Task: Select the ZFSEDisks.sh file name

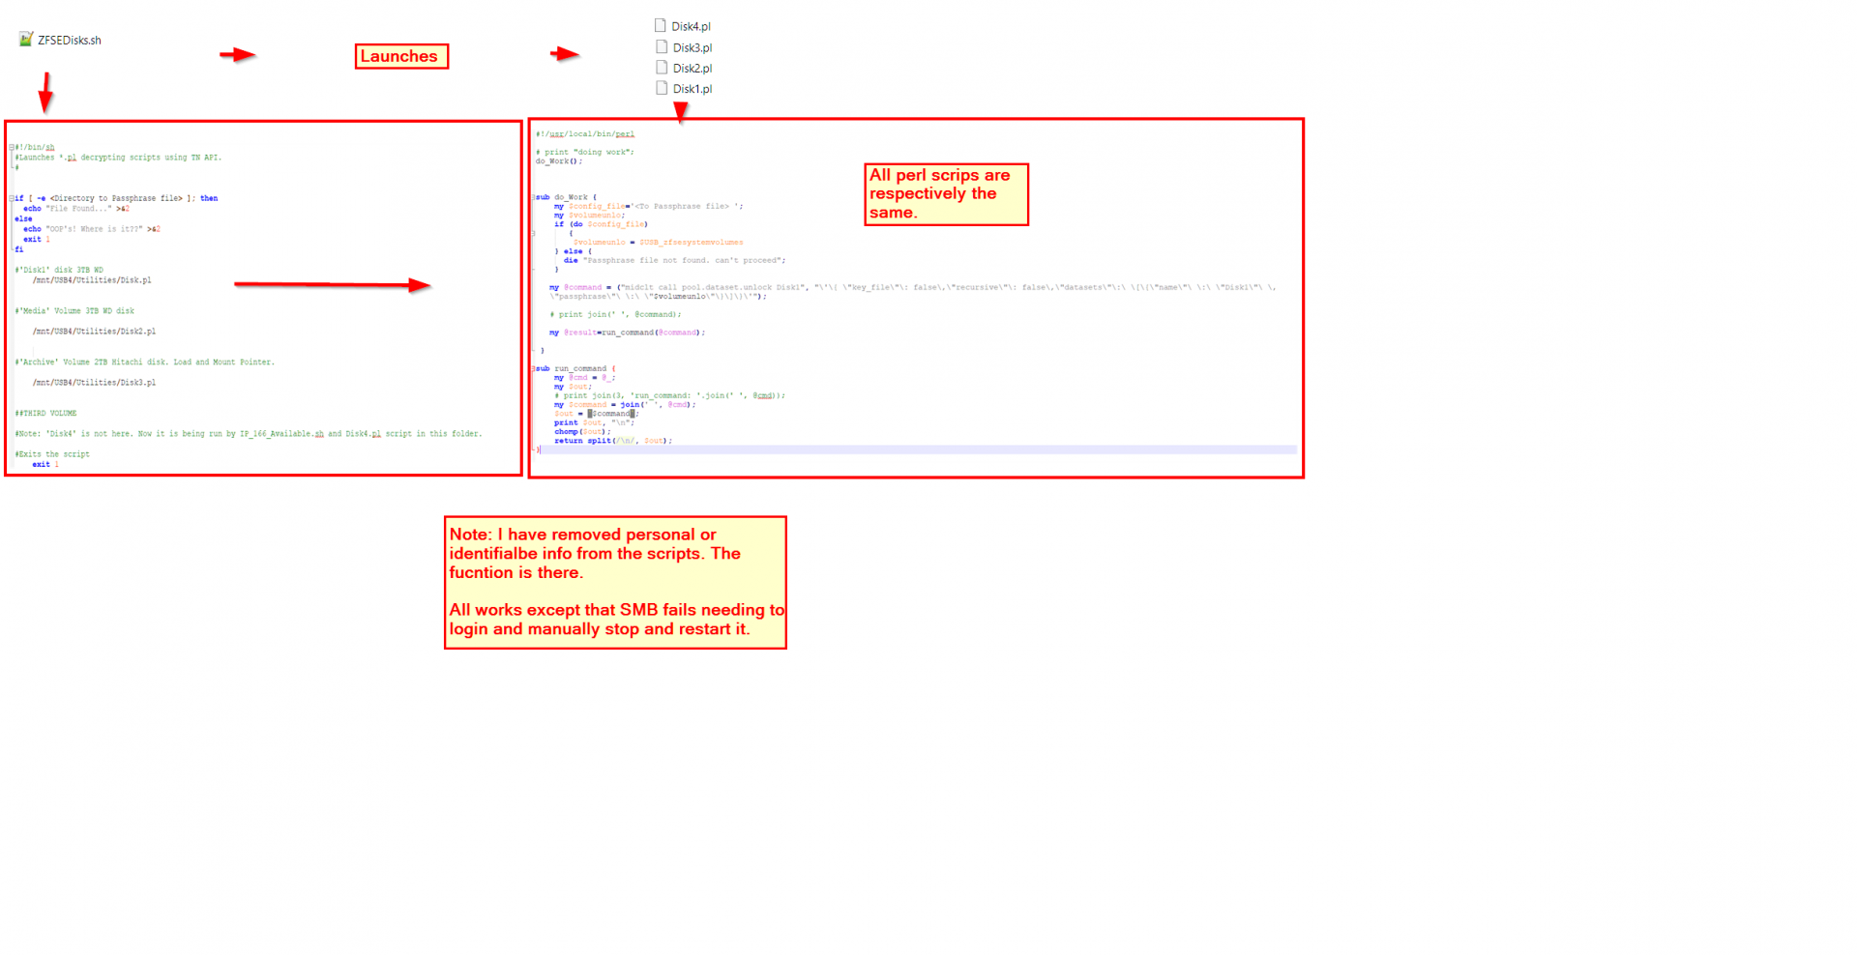Action: point(70,41)
